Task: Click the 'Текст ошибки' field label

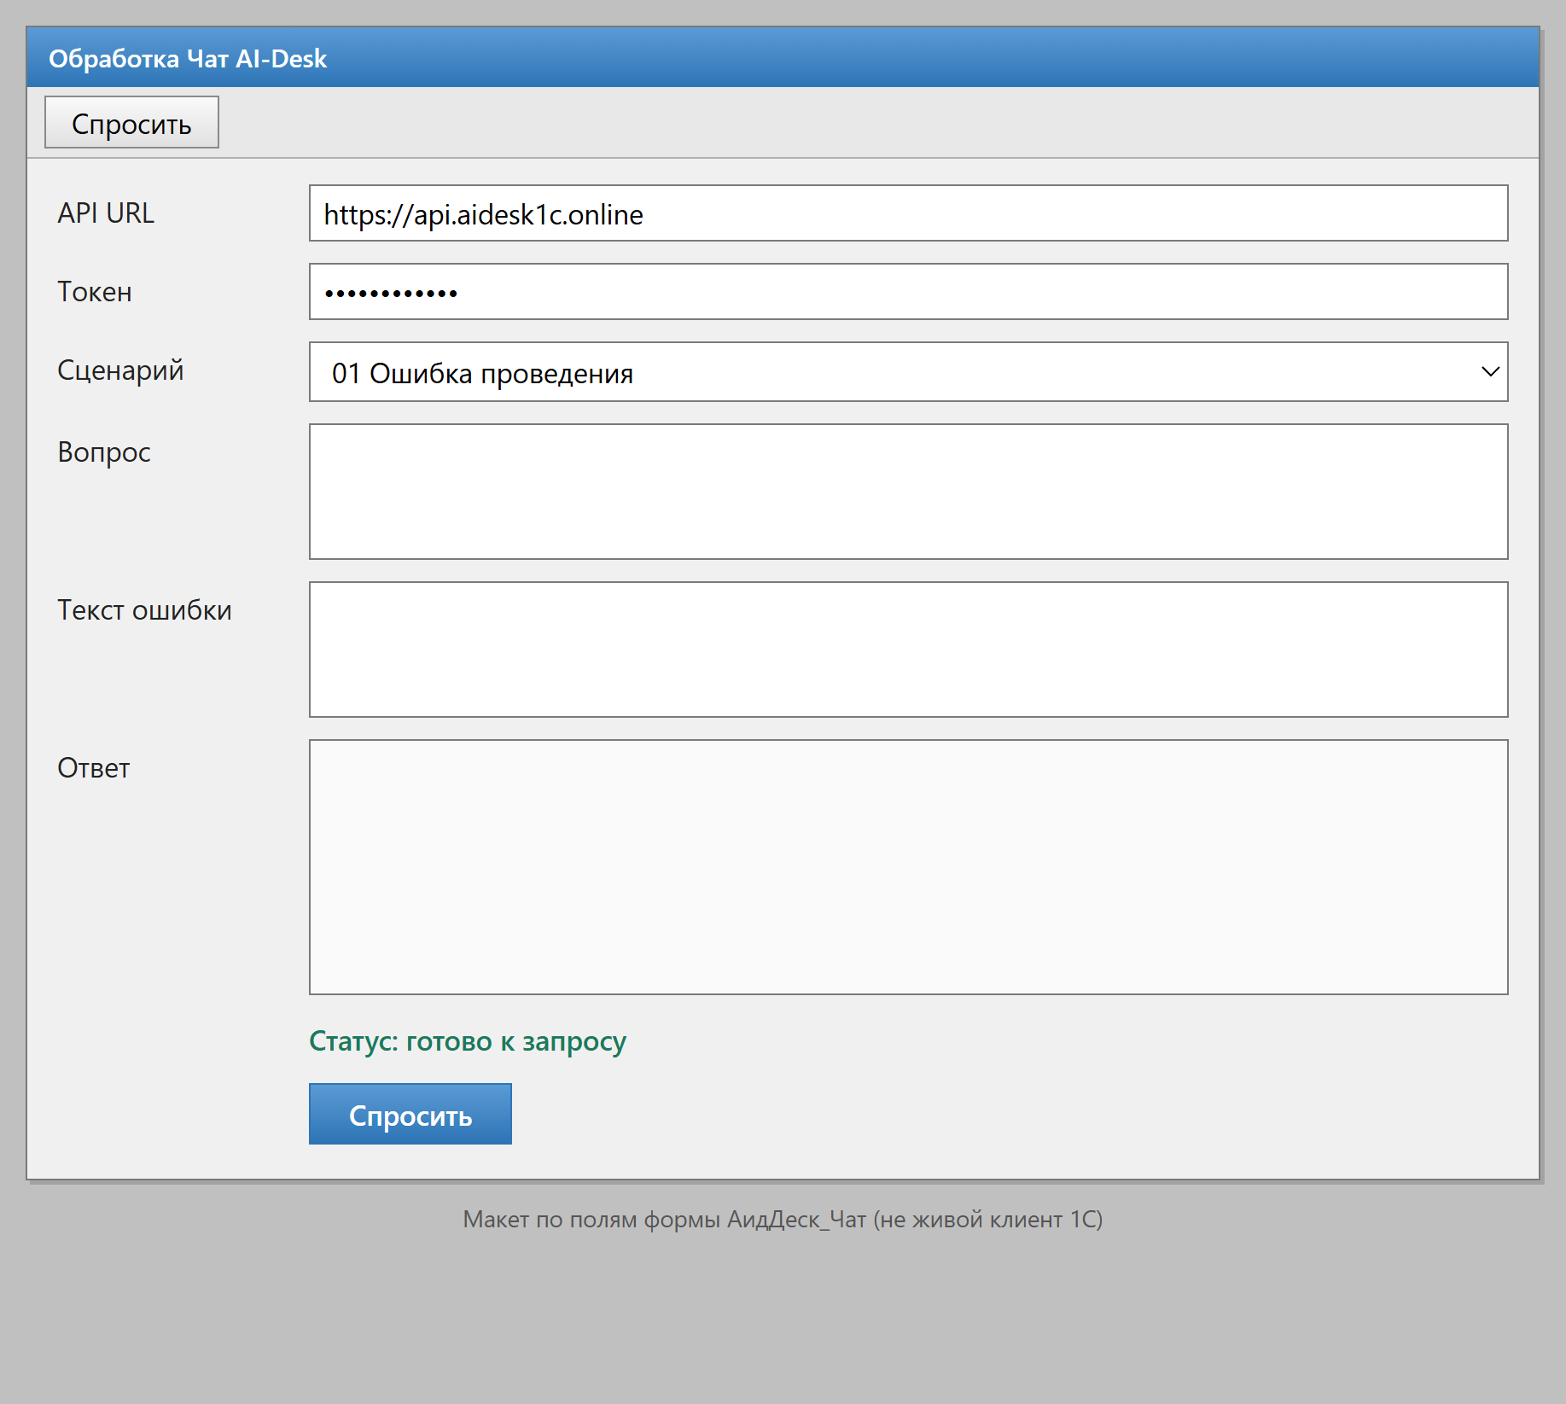Action: (144, 610)
